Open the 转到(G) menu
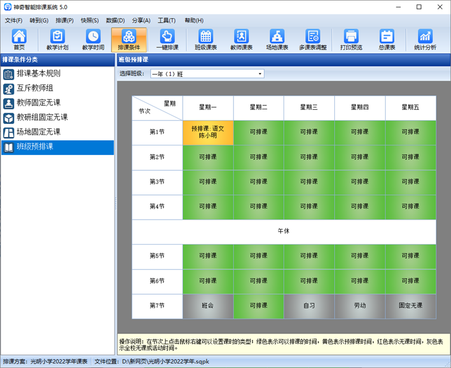451x368 pixels. (x=39, y=20)
